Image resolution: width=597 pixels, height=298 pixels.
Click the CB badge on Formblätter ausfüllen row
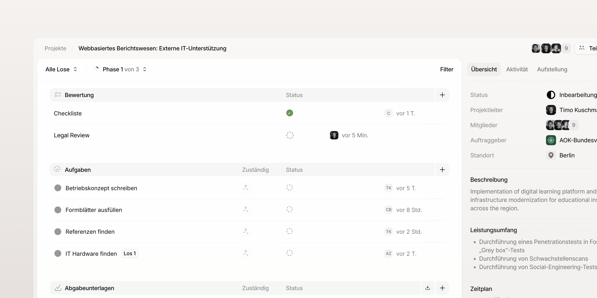coord(389,210)
